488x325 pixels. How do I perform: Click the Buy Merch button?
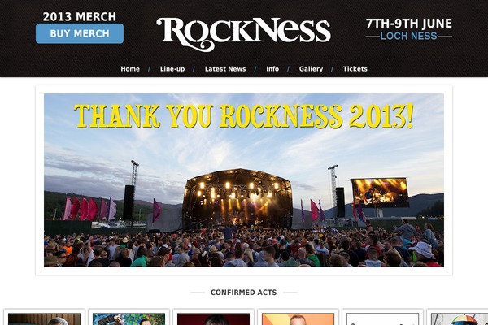(80, 33)
